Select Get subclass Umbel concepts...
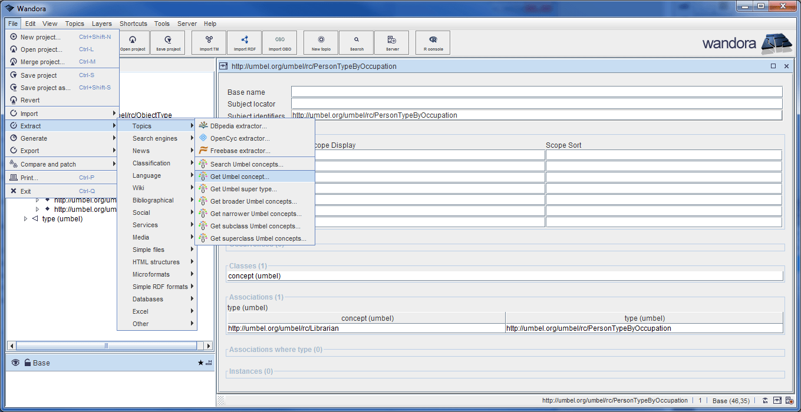 (255, 226)
